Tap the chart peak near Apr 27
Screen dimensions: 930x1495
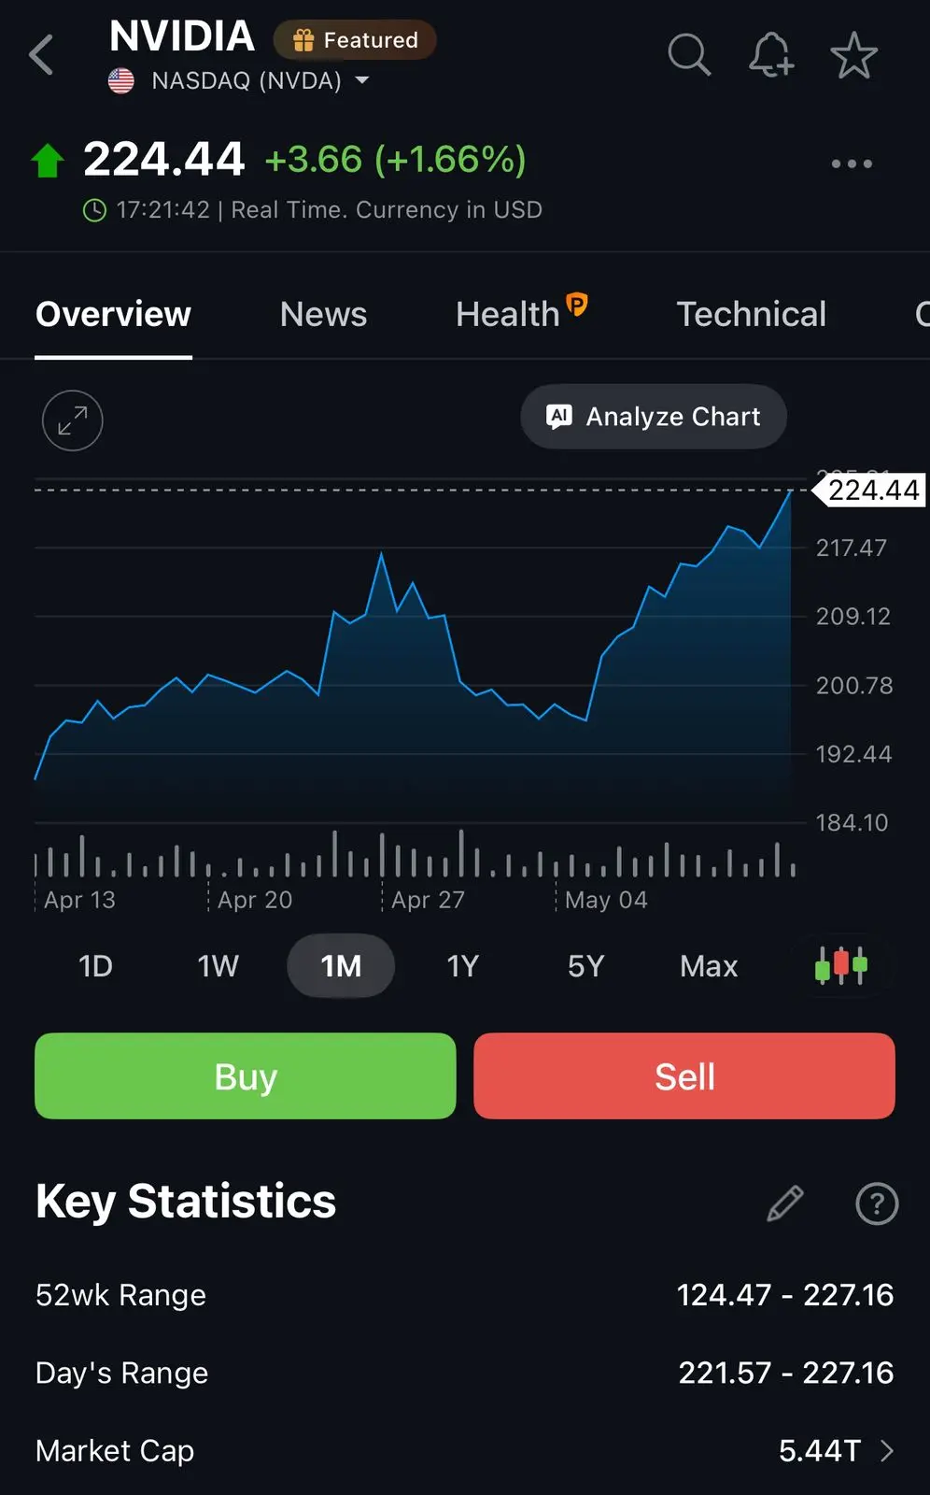(381, 554)
